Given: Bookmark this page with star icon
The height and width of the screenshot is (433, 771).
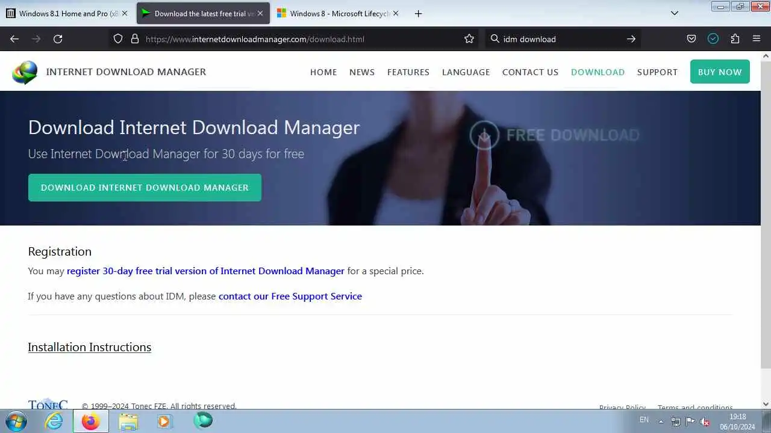Looking at the screenshot, I should coord(469,39).
